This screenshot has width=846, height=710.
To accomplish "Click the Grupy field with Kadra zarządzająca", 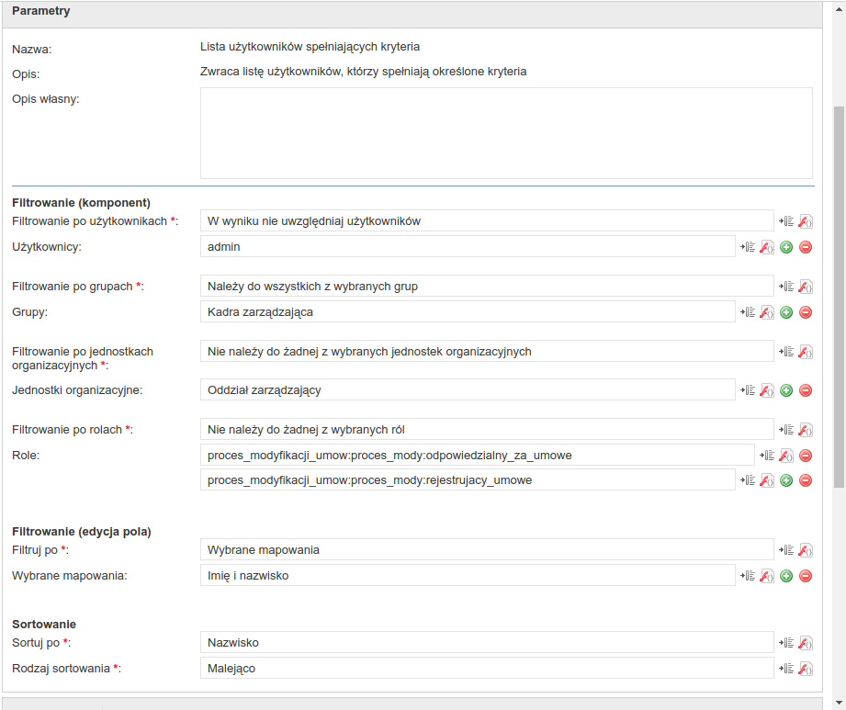I will pos(468,312).
